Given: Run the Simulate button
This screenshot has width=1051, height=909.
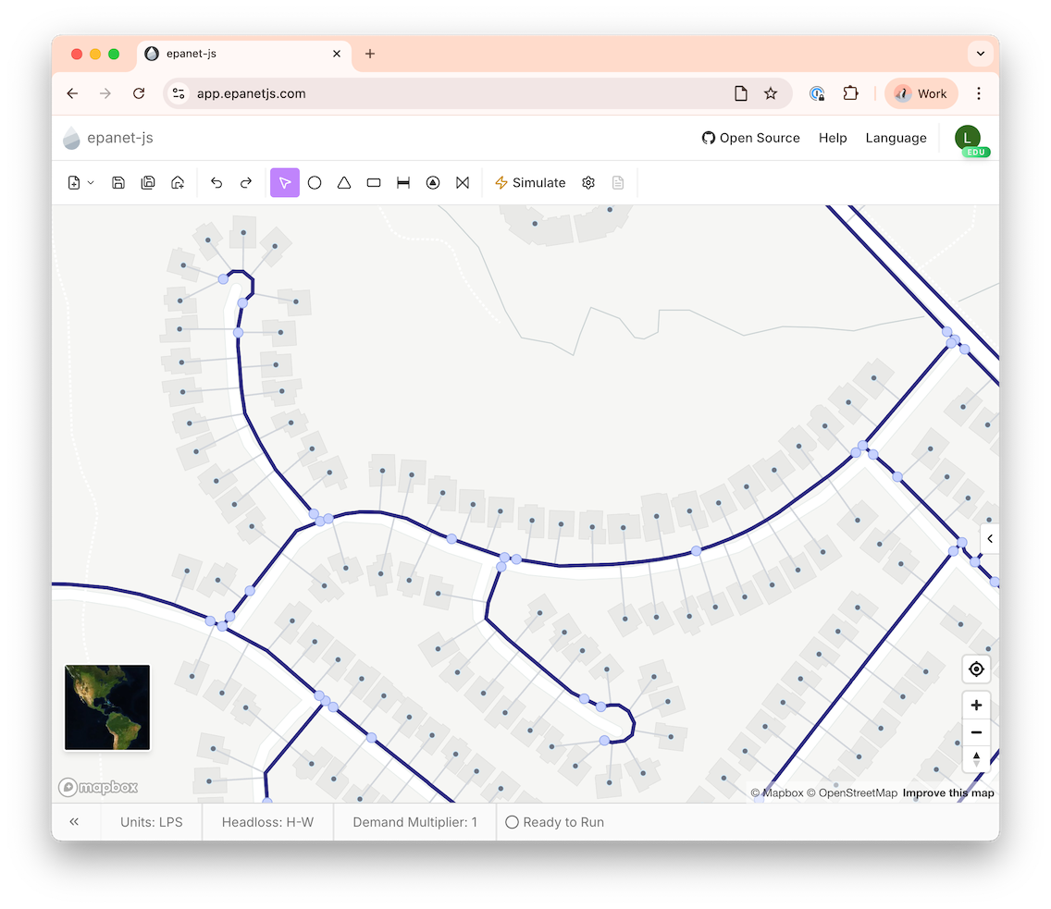Looking at the screenshot, I should point(530,183).
